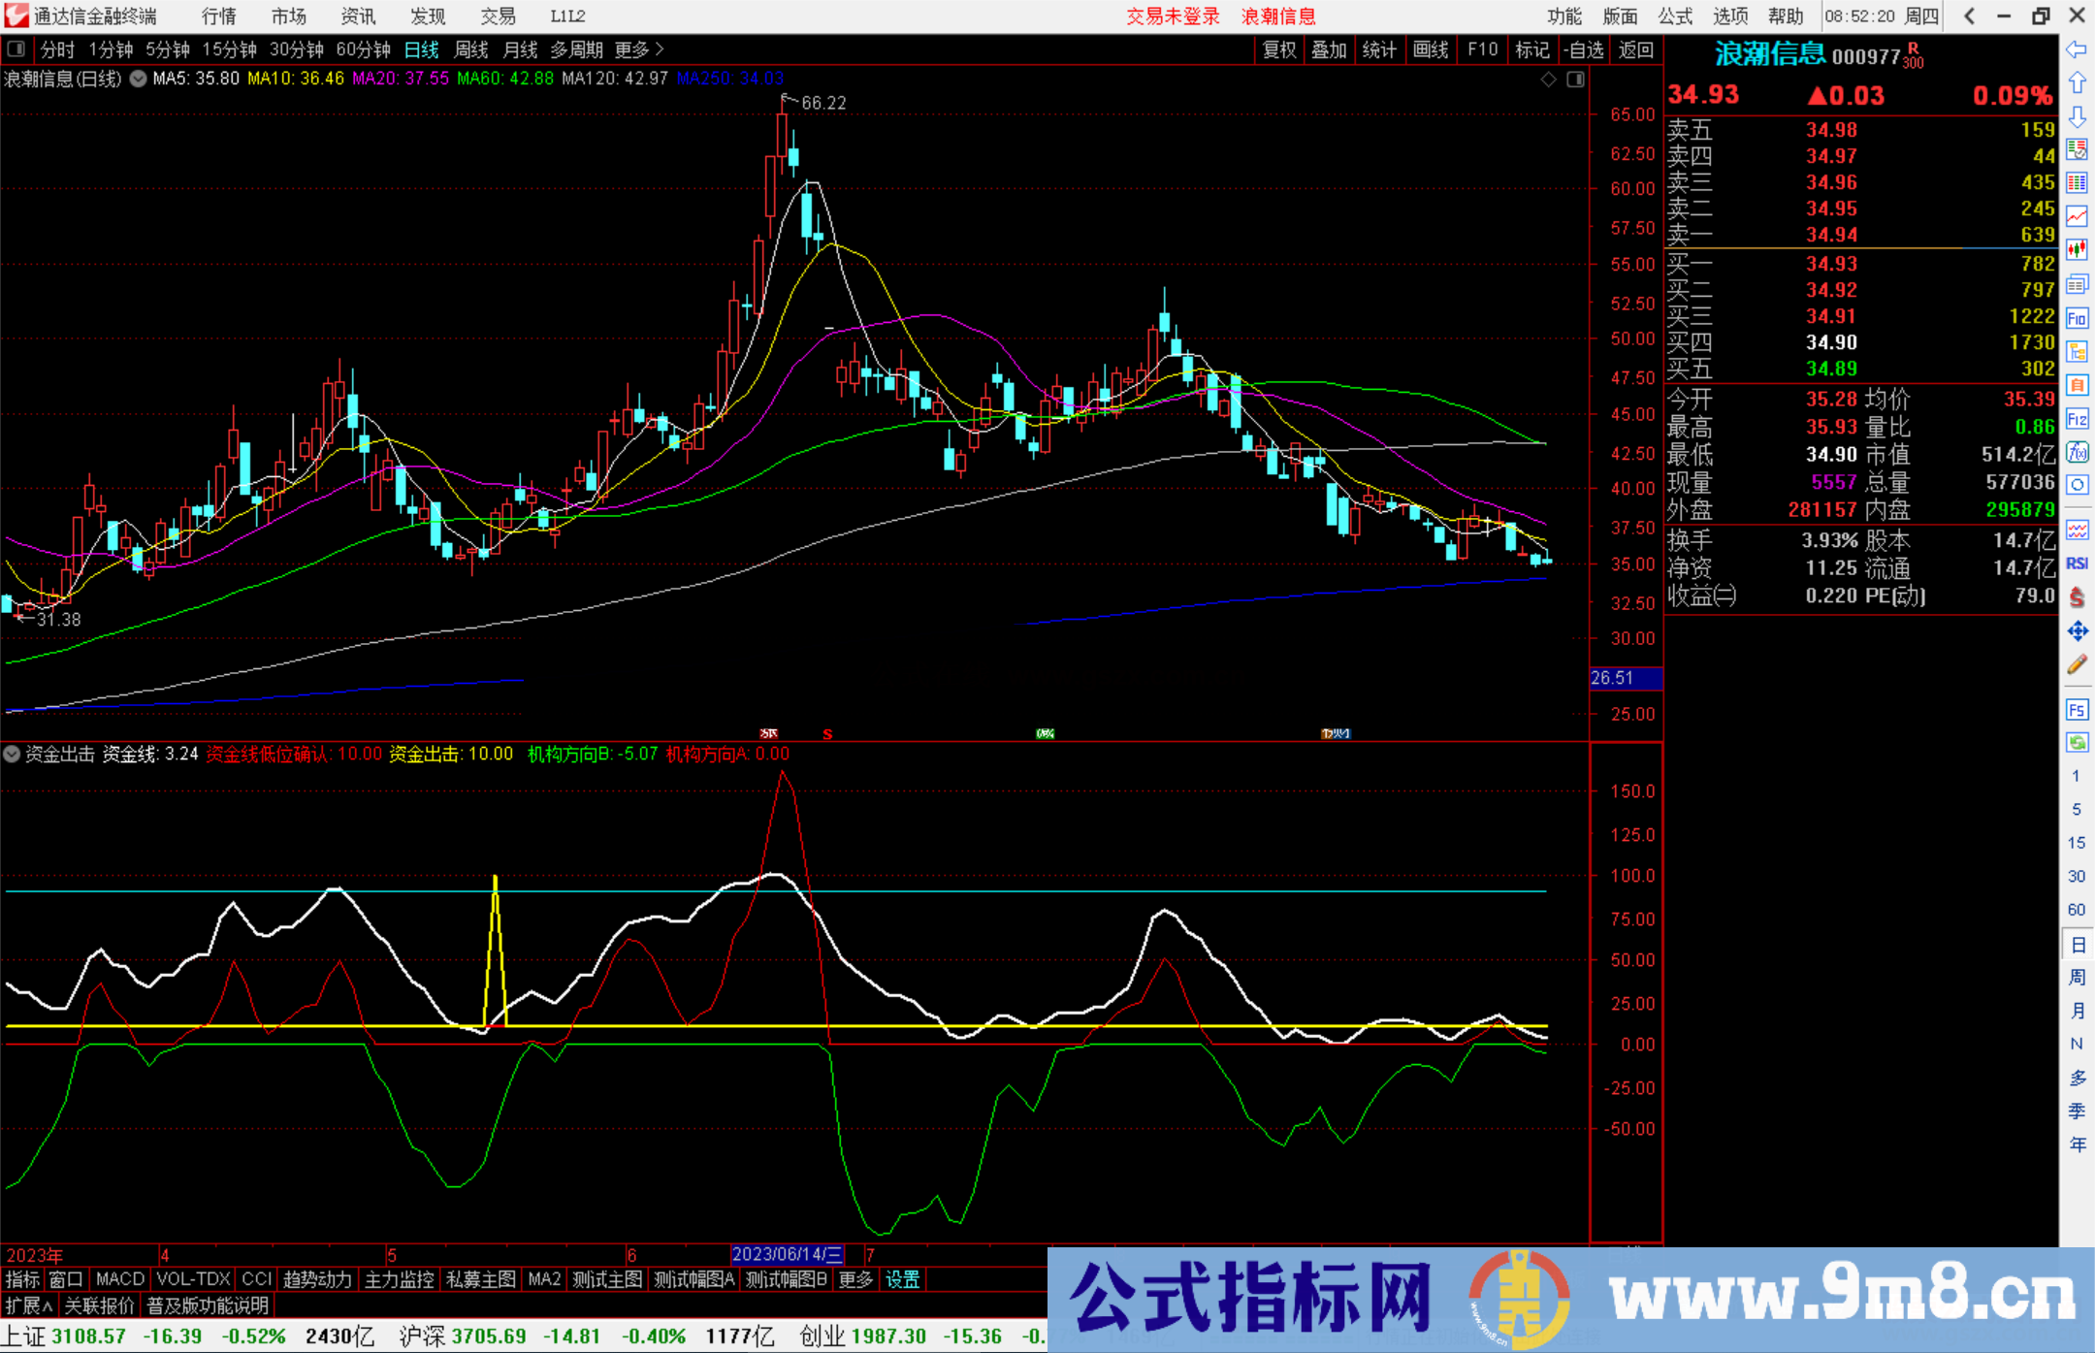
Task: Switch to the 分时 chart tab
Action: [x=57, y=49]
